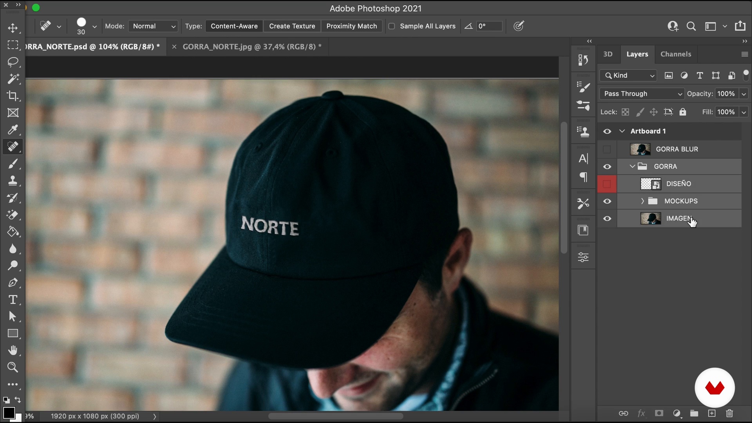
Task: Select the Pen tool
Action: click(13, 282)
